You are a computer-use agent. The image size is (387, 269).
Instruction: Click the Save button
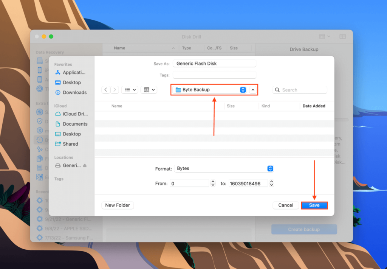[x=314, y=205]
